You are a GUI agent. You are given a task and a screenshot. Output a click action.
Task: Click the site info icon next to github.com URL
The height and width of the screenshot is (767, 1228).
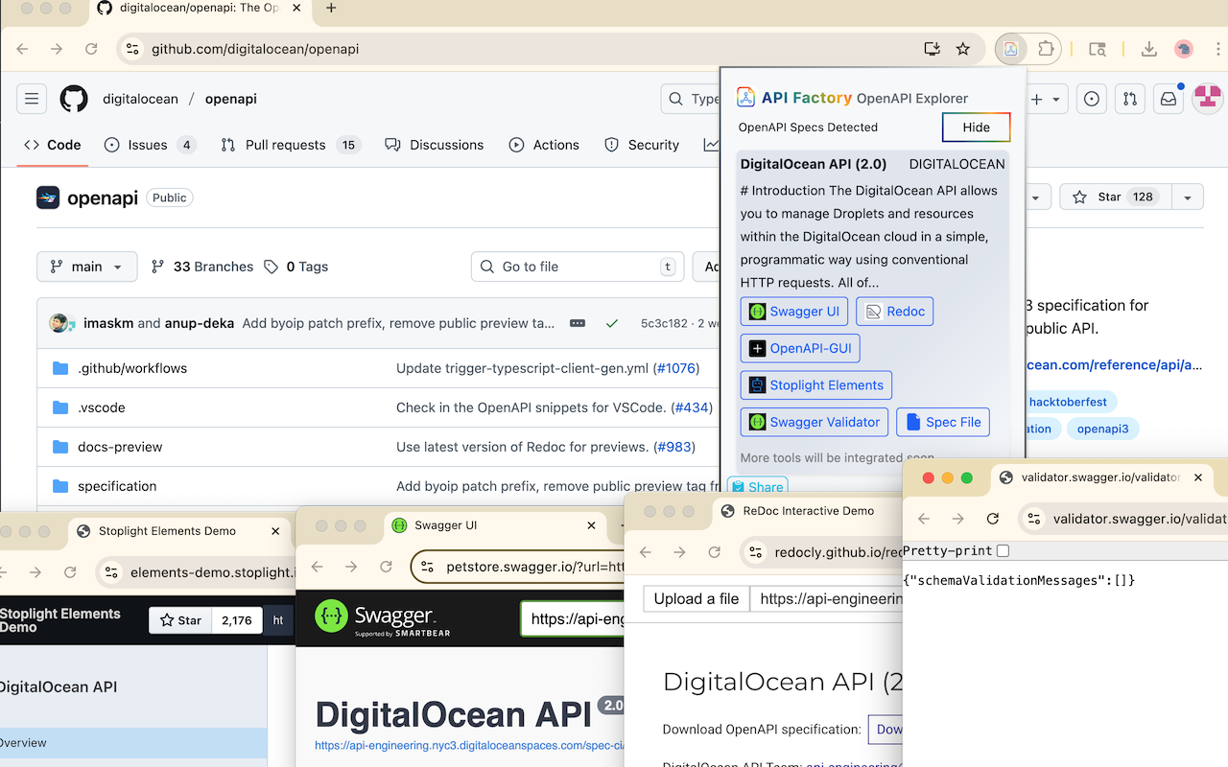pyautogui.click(x=132, y=49)
